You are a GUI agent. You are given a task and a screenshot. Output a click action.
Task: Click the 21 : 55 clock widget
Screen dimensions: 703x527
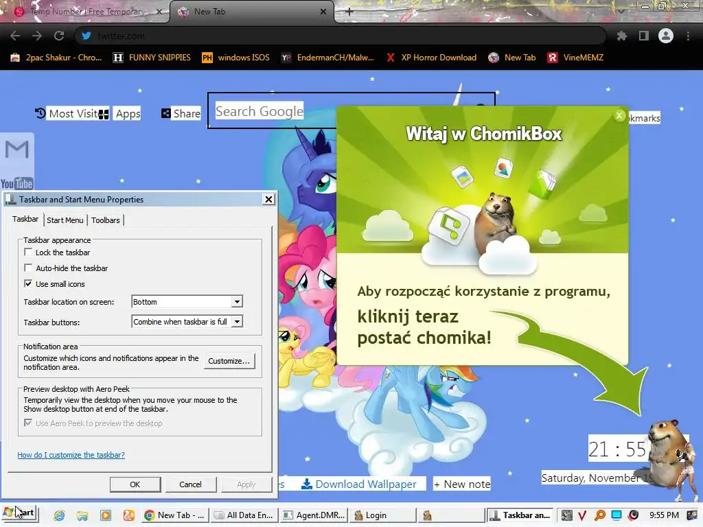point(617,449)
